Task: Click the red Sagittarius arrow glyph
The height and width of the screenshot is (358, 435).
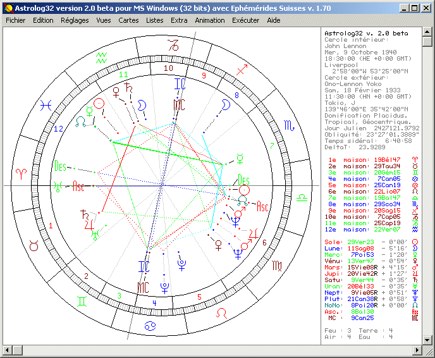Action: 244,67
